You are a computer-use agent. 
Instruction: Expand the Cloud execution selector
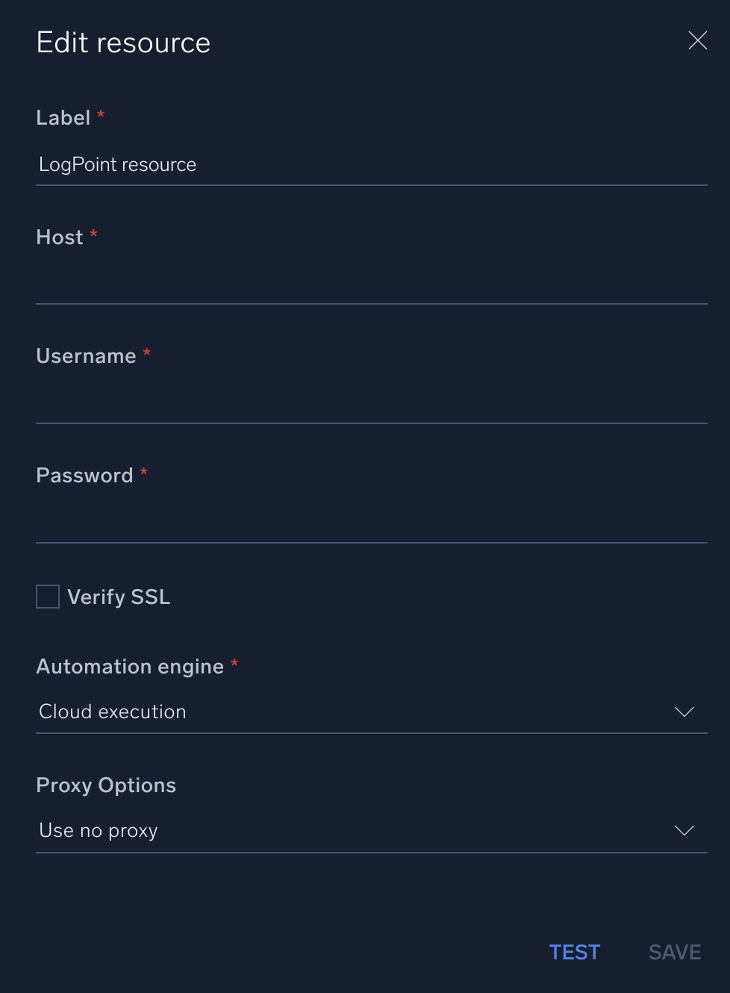click(372, 712)
